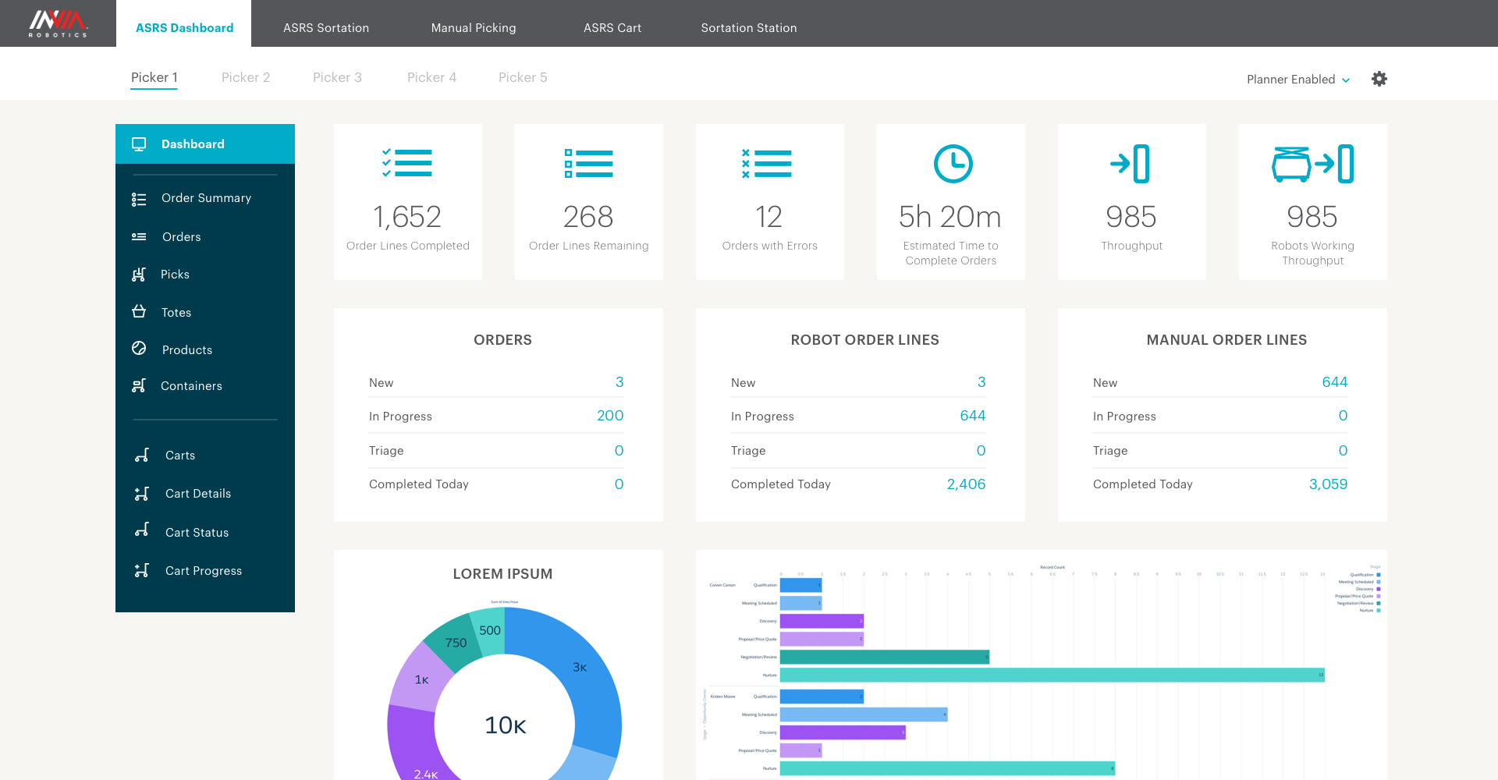Click the 500 turquoise donut segment
The width and height of the screenshot is (1498, 780).
coord(489,632)
